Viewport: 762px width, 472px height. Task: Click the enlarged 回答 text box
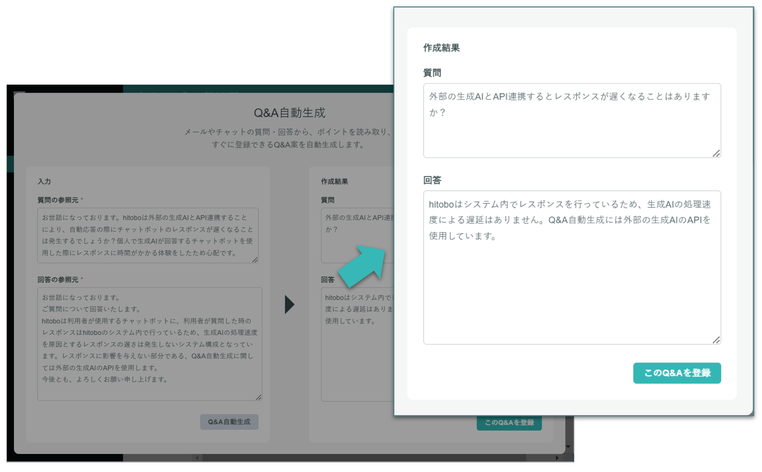[x=572, y=267]
